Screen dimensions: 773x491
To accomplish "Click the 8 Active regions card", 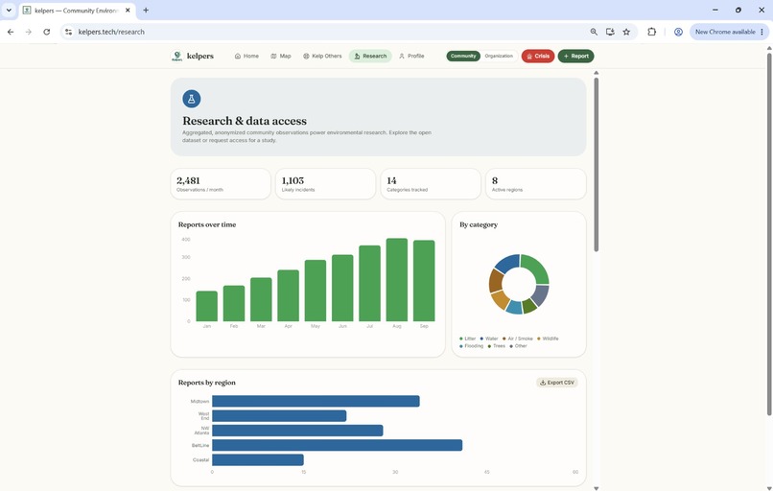I will (536, 184).
